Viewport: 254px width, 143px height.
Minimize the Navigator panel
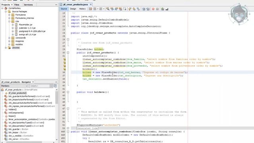tap(56, 82)
